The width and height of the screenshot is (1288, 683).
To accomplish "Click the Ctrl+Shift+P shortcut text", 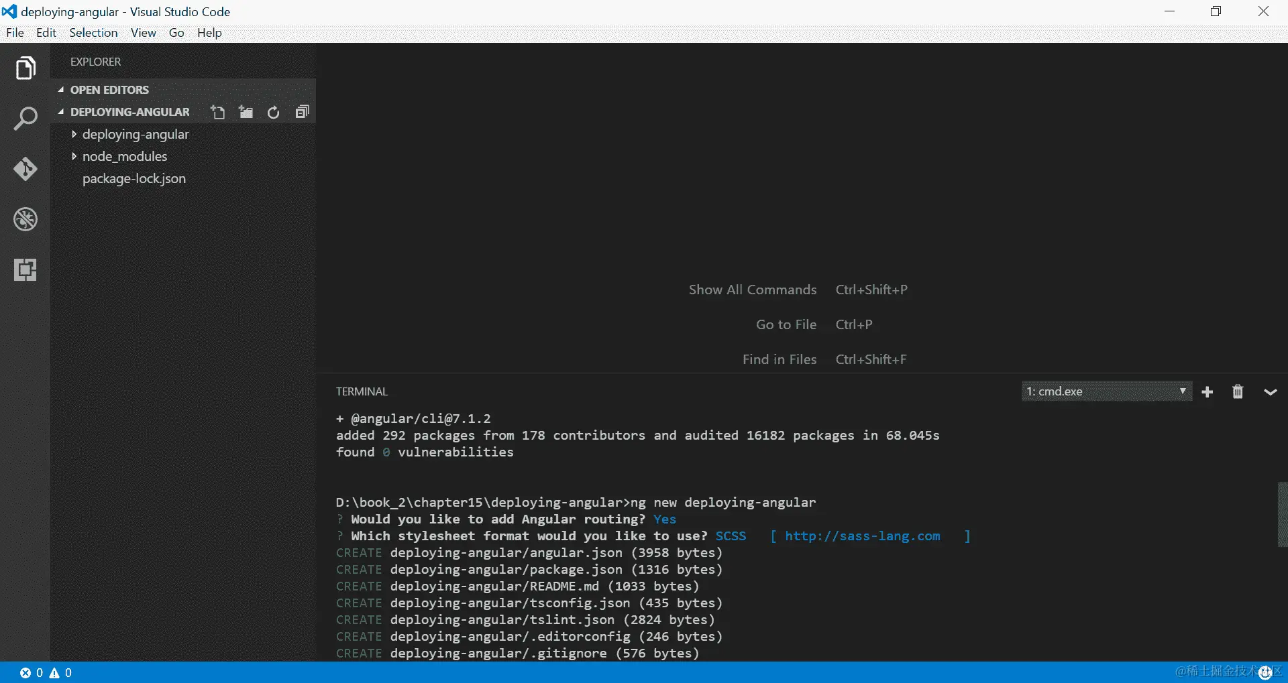I will (x=871, y=290).
